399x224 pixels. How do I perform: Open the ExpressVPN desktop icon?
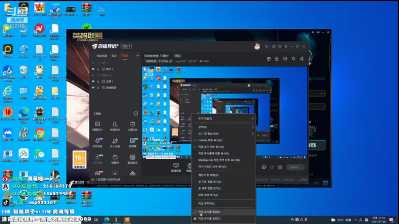coord(39,30)
